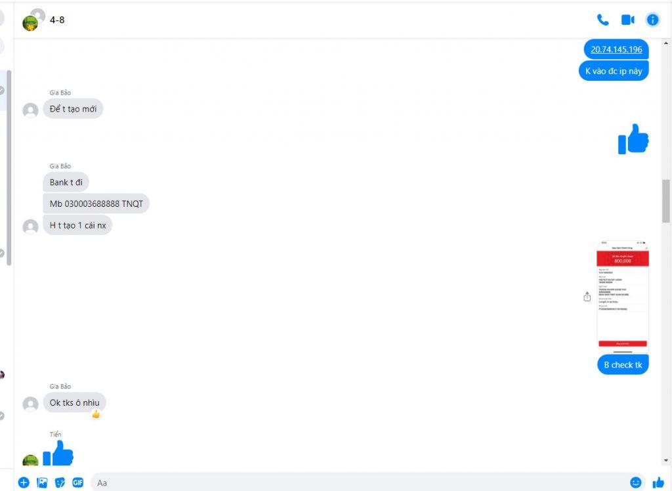Click the scrollbar up arrow in chat
This screenshot has width=672, height=491.
[x=666, y=43]
